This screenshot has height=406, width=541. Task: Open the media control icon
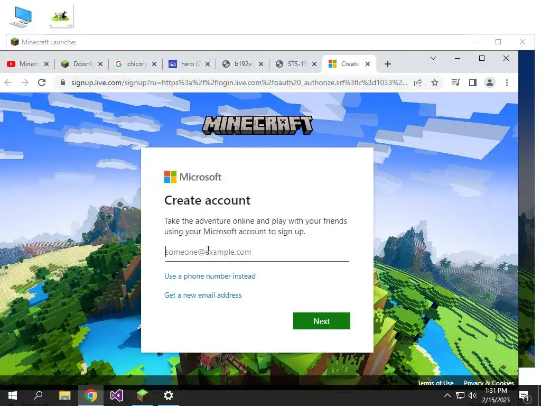455,82
